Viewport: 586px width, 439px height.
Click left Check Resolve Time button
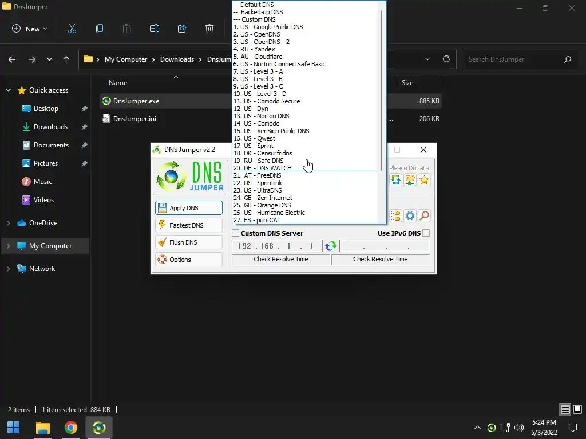280,259
